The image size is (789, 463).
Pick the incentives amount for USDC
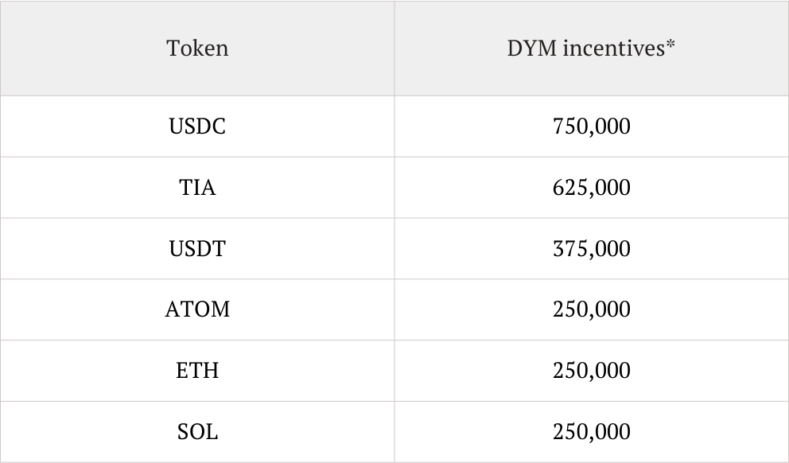tap(591, 126)
